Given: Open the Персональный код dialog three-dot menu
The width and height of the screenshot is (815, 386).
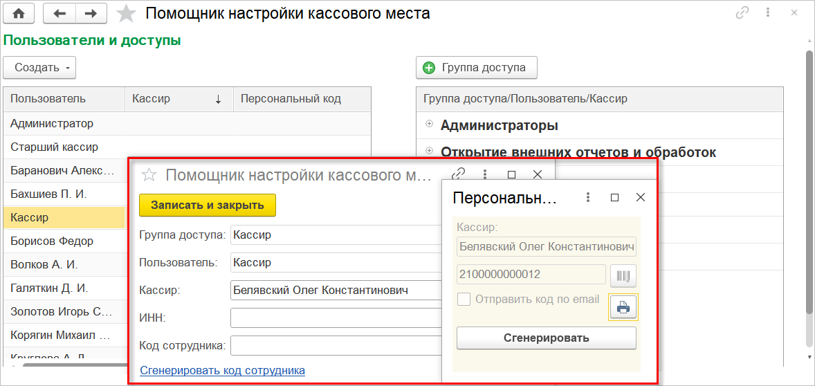Looking at the screenshot, I should (588, 198).
